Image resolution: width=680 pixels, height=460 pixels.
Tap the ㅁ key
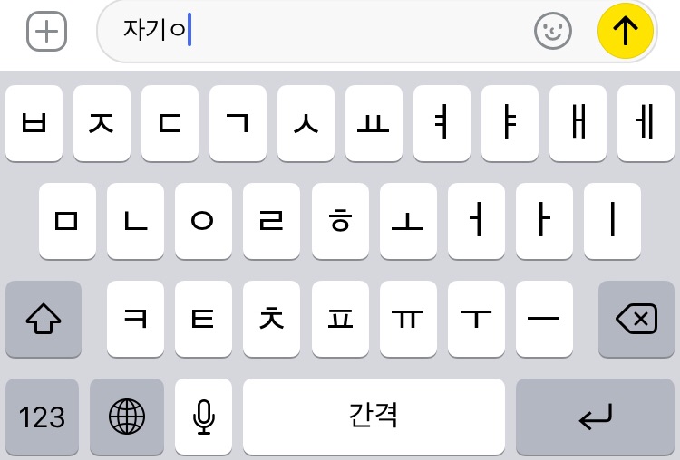point(67,221)
